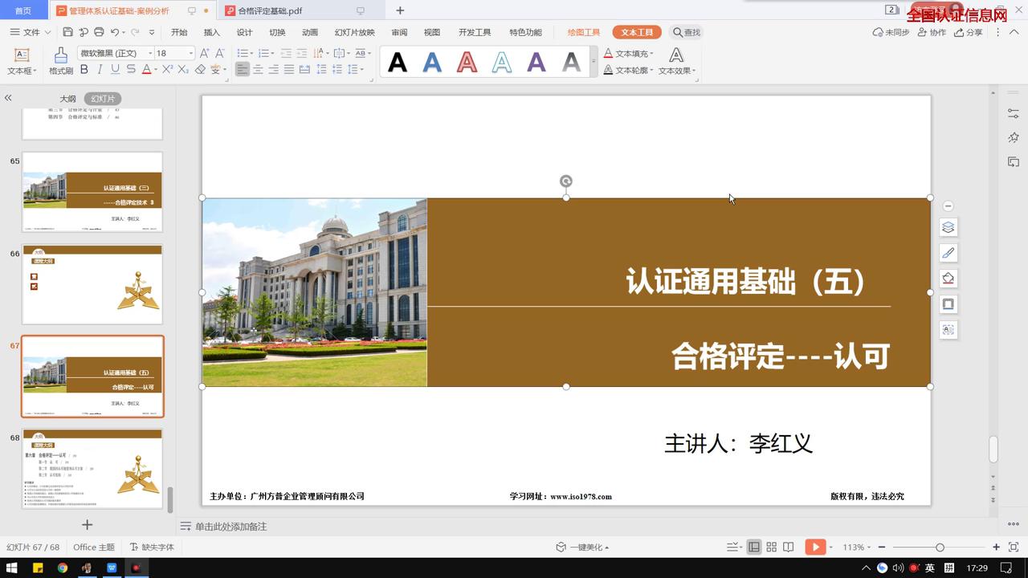Decrease font size with smaller A icon
Image resolution: width=1028 pixels, height=578 pixels.
[x=220, y=53]
